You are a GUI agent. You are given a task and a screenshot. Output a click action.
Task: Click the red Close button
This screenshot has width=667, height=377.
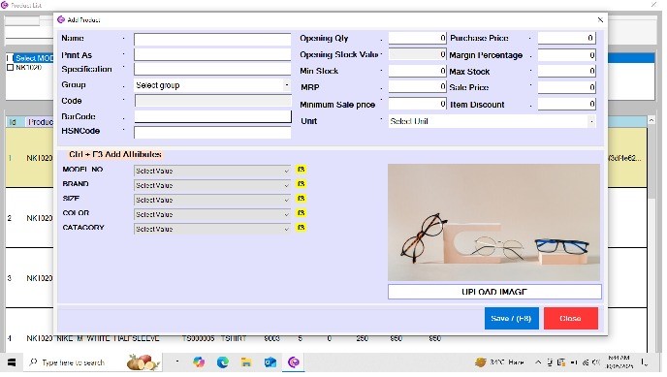pos(570,318)
